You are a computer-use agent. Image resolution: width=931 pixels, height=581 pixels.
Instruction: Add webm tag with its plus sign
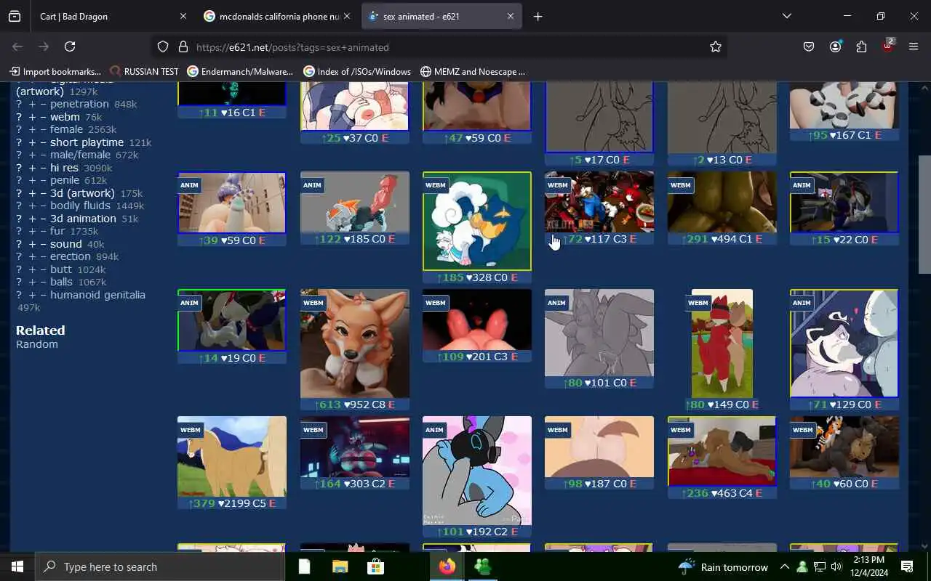click(x=32, y=117)
